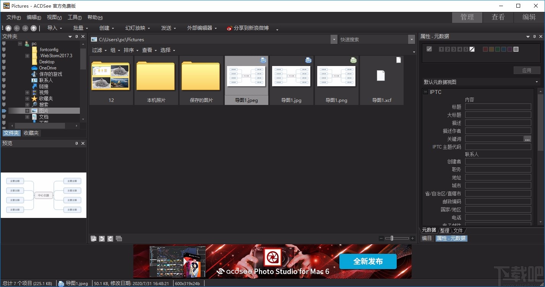Set rating 2 in properties panel

coord(448,49)
